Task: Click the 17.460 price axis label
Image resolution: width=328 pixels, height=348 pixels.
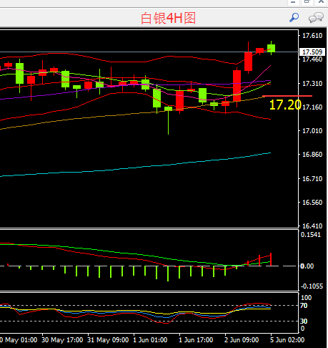Action: tap(312, 59)
